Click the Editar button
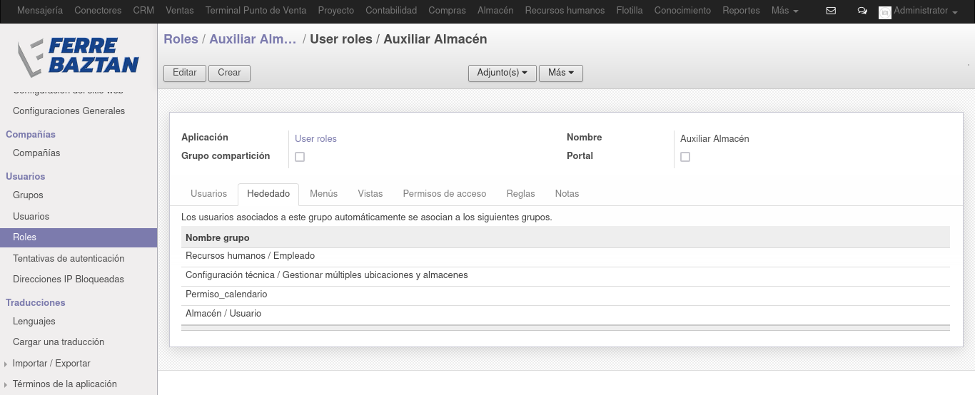 [x=185, y=73]
